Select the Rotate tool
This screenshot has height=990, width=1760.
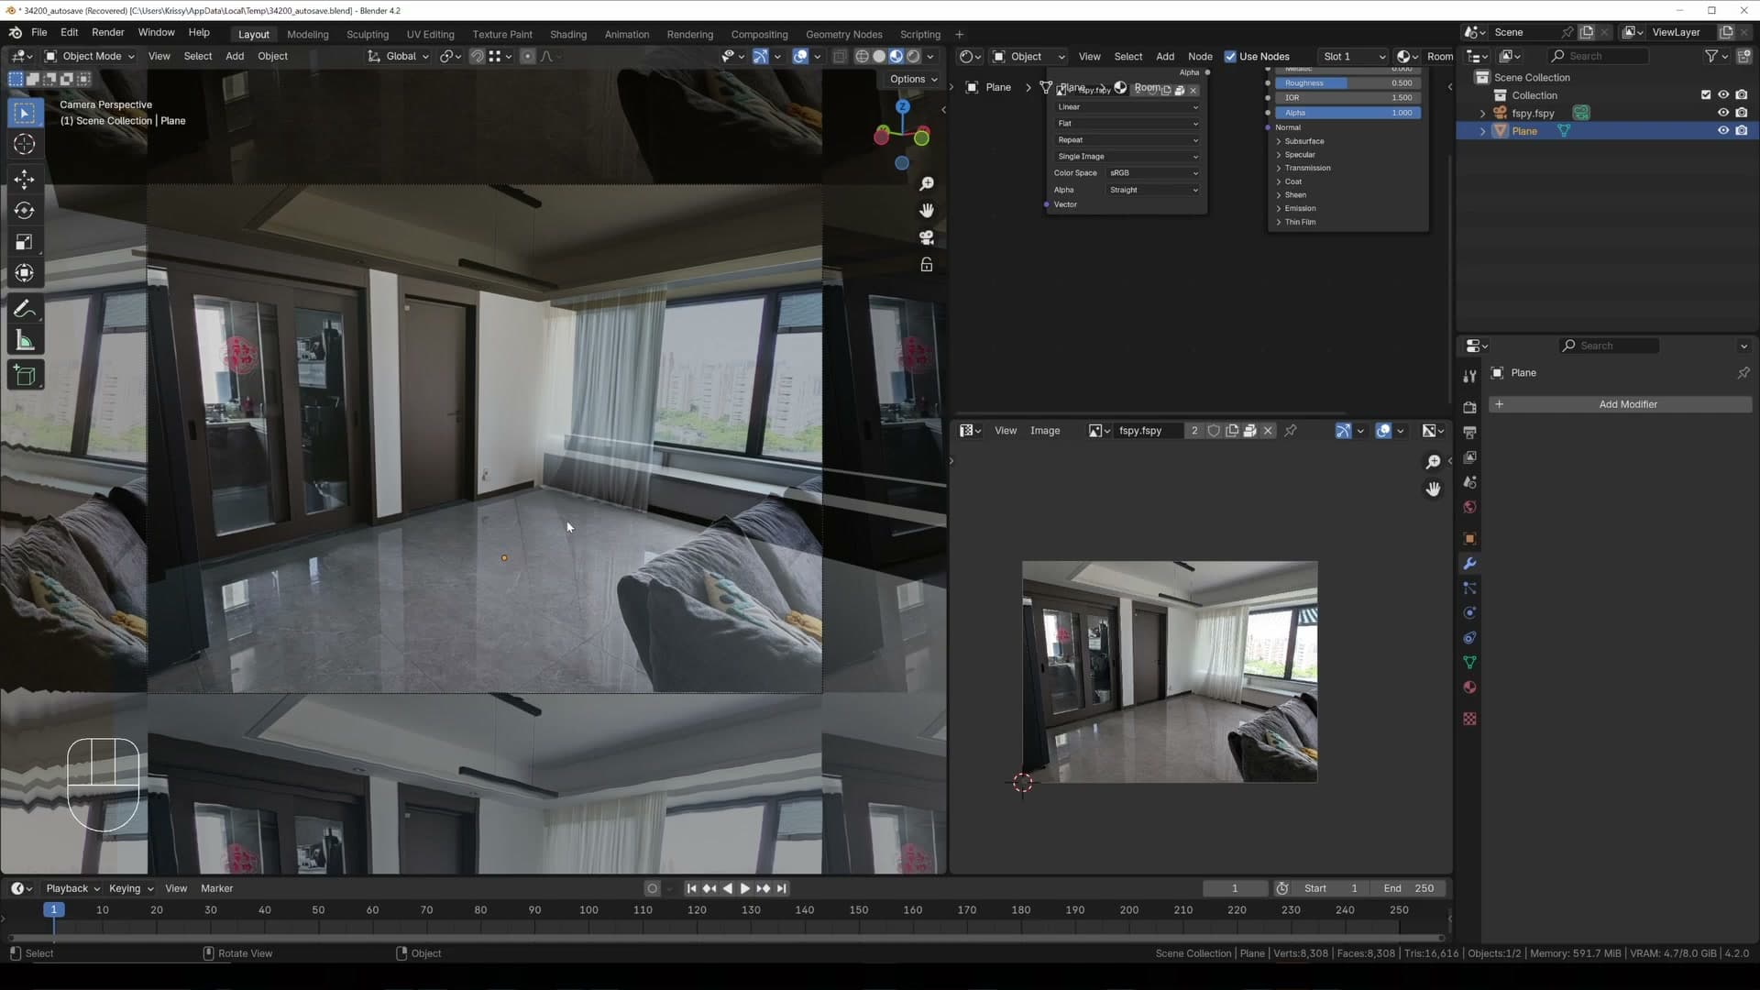[25, 211]
